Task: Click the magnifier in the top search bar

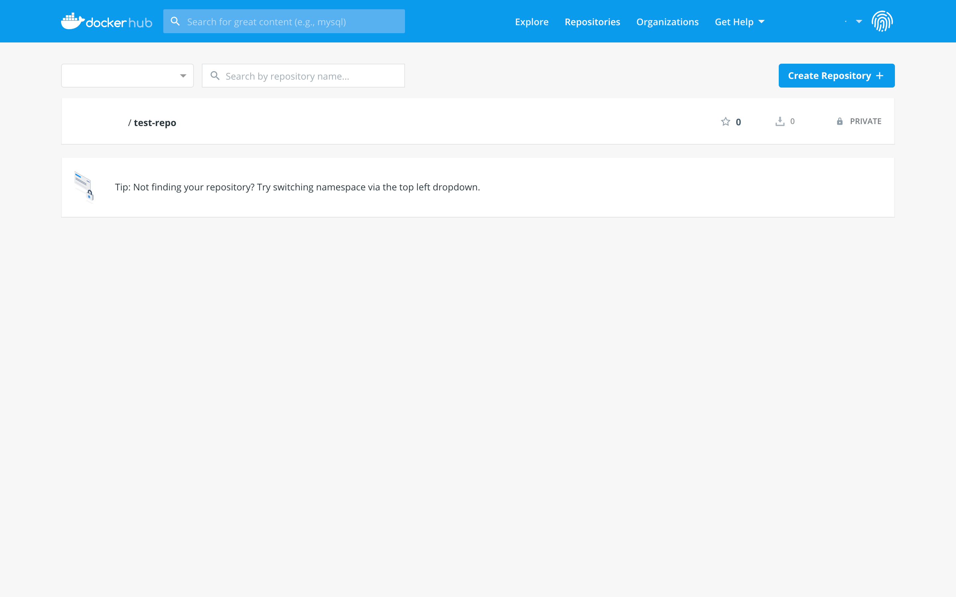Action: click(175, 21)
